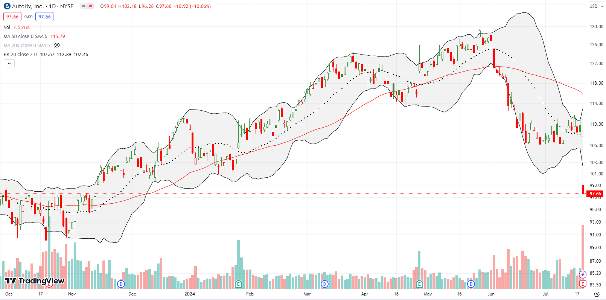Open the earnings E marker before May
The image size is (606, 300).
click(419, 284)
